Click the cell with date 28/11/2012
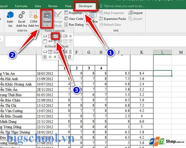Image resolution: width=186 pixels, height=148 pixels. coord(47,89)
